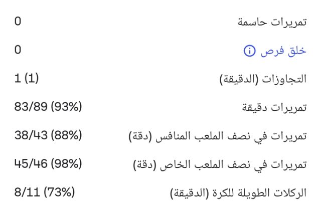Click the (93%) pass accuracy percentage
321x212 pixels.
click(66, 106)
